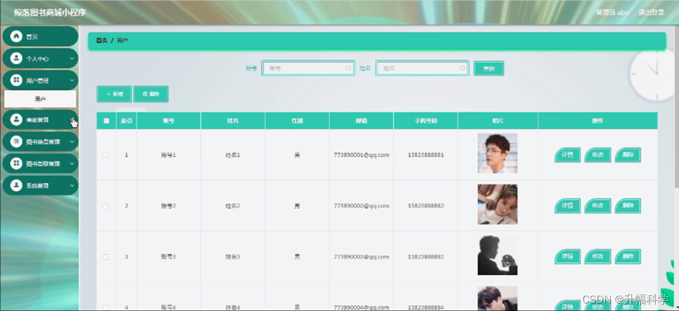679x311 pixels.
Task: Click 修改 for row 账号1
Action: 598,155
